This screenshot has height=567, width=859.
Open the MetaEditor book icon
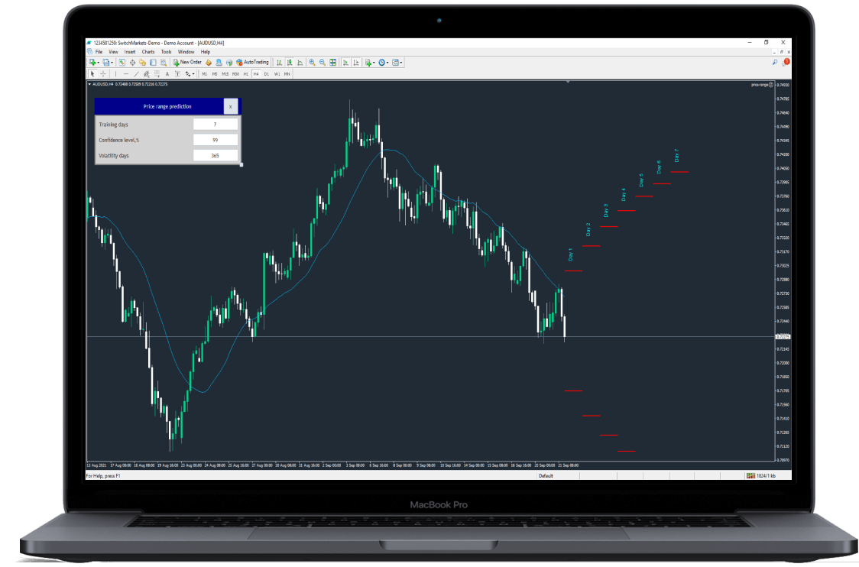tap(208, 63)
